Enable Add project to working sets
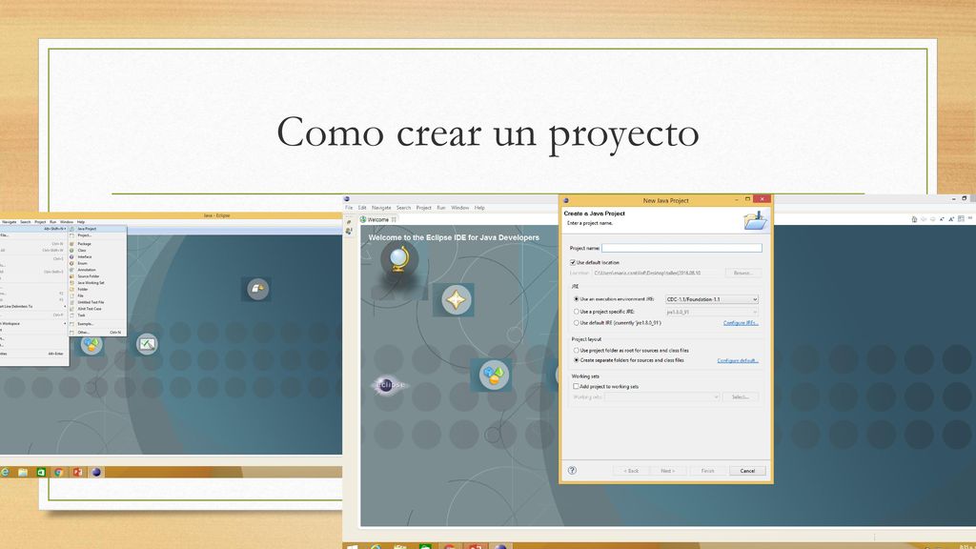Screen dimensions: 976x549 (x=576, y=387)
